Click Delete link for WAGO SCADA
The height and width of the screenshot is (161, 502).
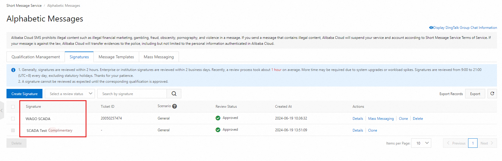point(418,119)
